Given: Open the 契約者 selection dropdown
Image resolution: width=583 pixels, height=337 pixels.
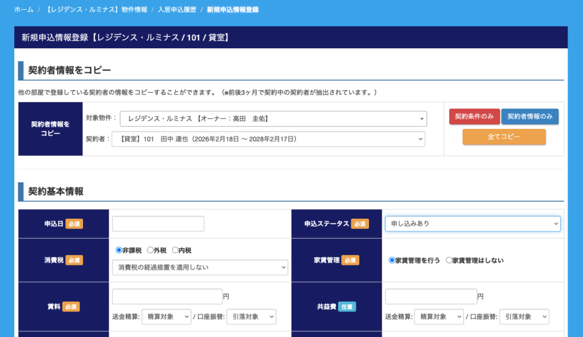Looking at the screenshot, I should pos(268,139).
